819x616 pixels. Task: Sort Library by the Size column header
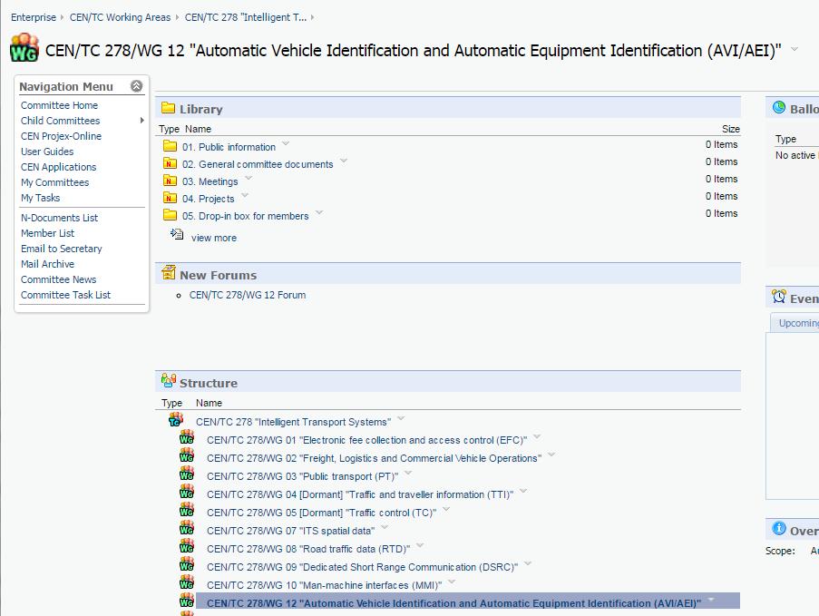click(x=731, y=129)
